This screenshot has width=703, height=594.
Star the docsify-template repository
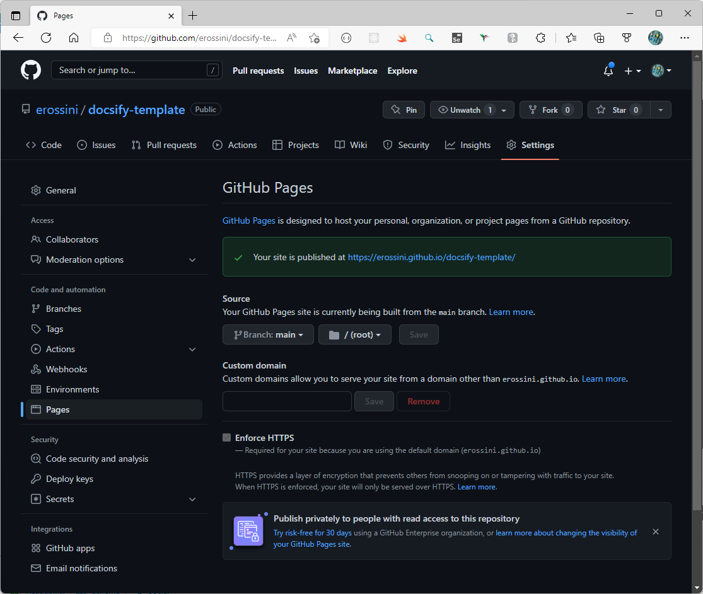(x=614, y=109)
